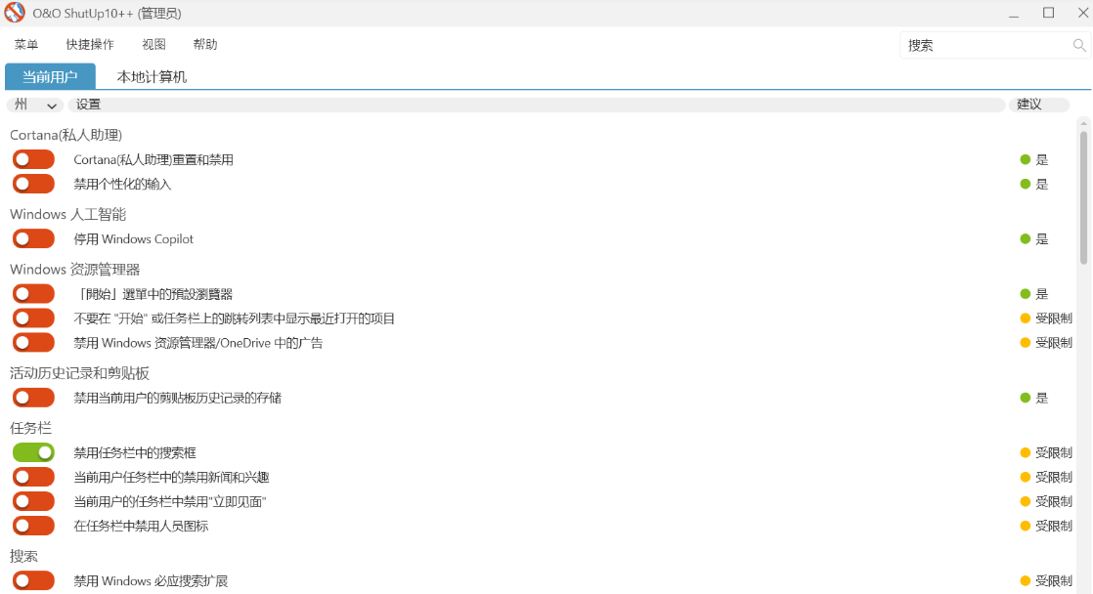1093x594 pixels.
Task: Open the 州 dropdown filter
Action: [34, 104]
